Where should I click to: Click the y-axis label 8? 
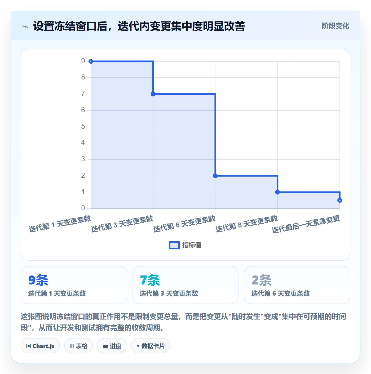[83, 77]
